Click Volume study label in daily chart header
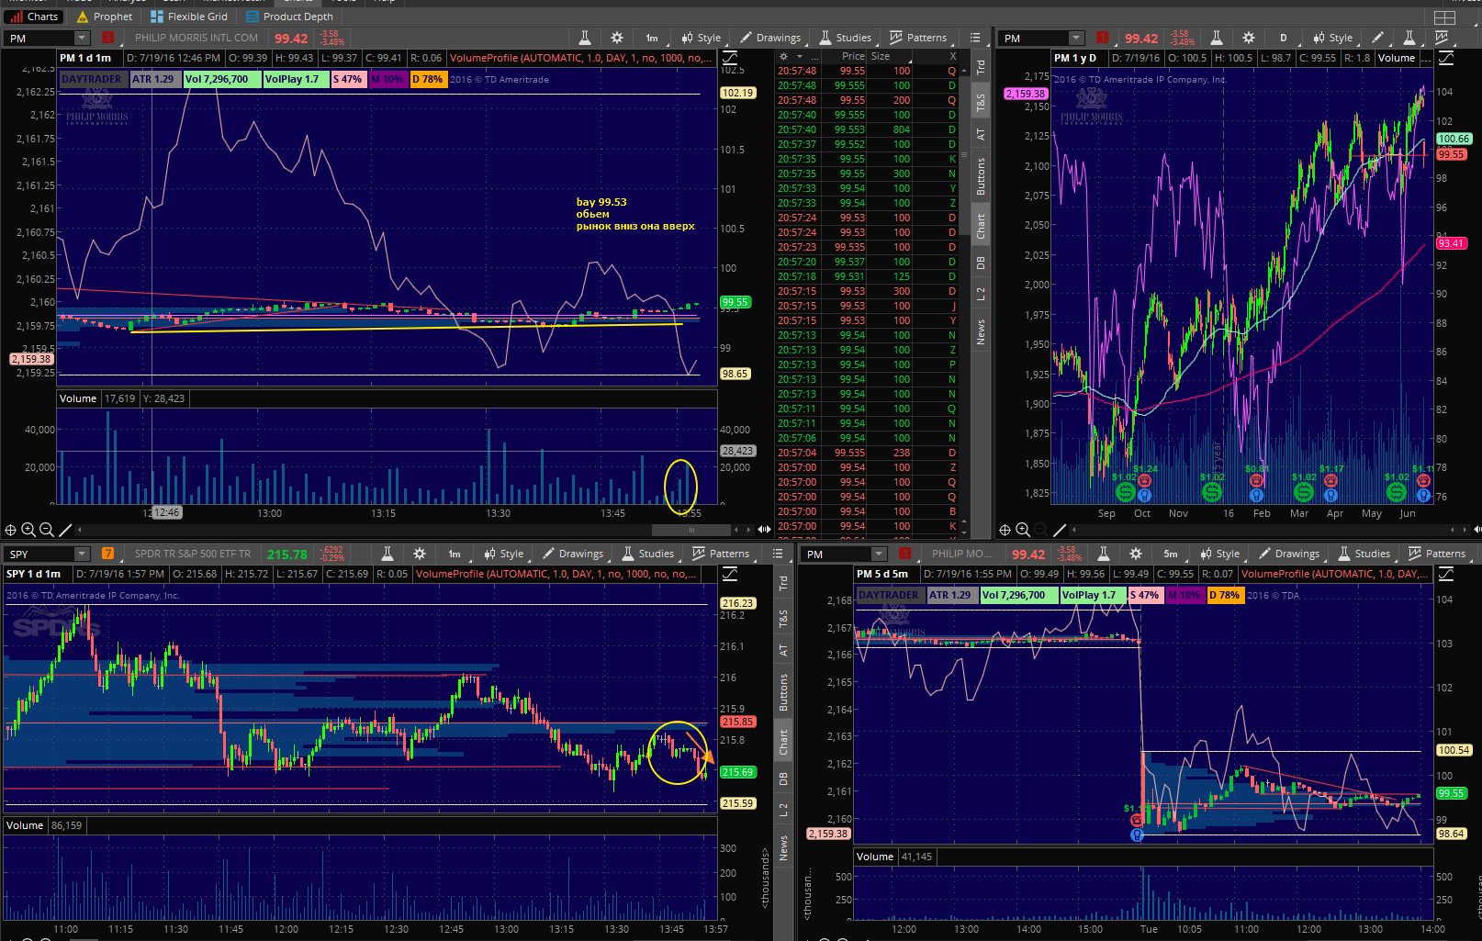The height and width of the screenshot is (941, 1482). (1397, 58)
